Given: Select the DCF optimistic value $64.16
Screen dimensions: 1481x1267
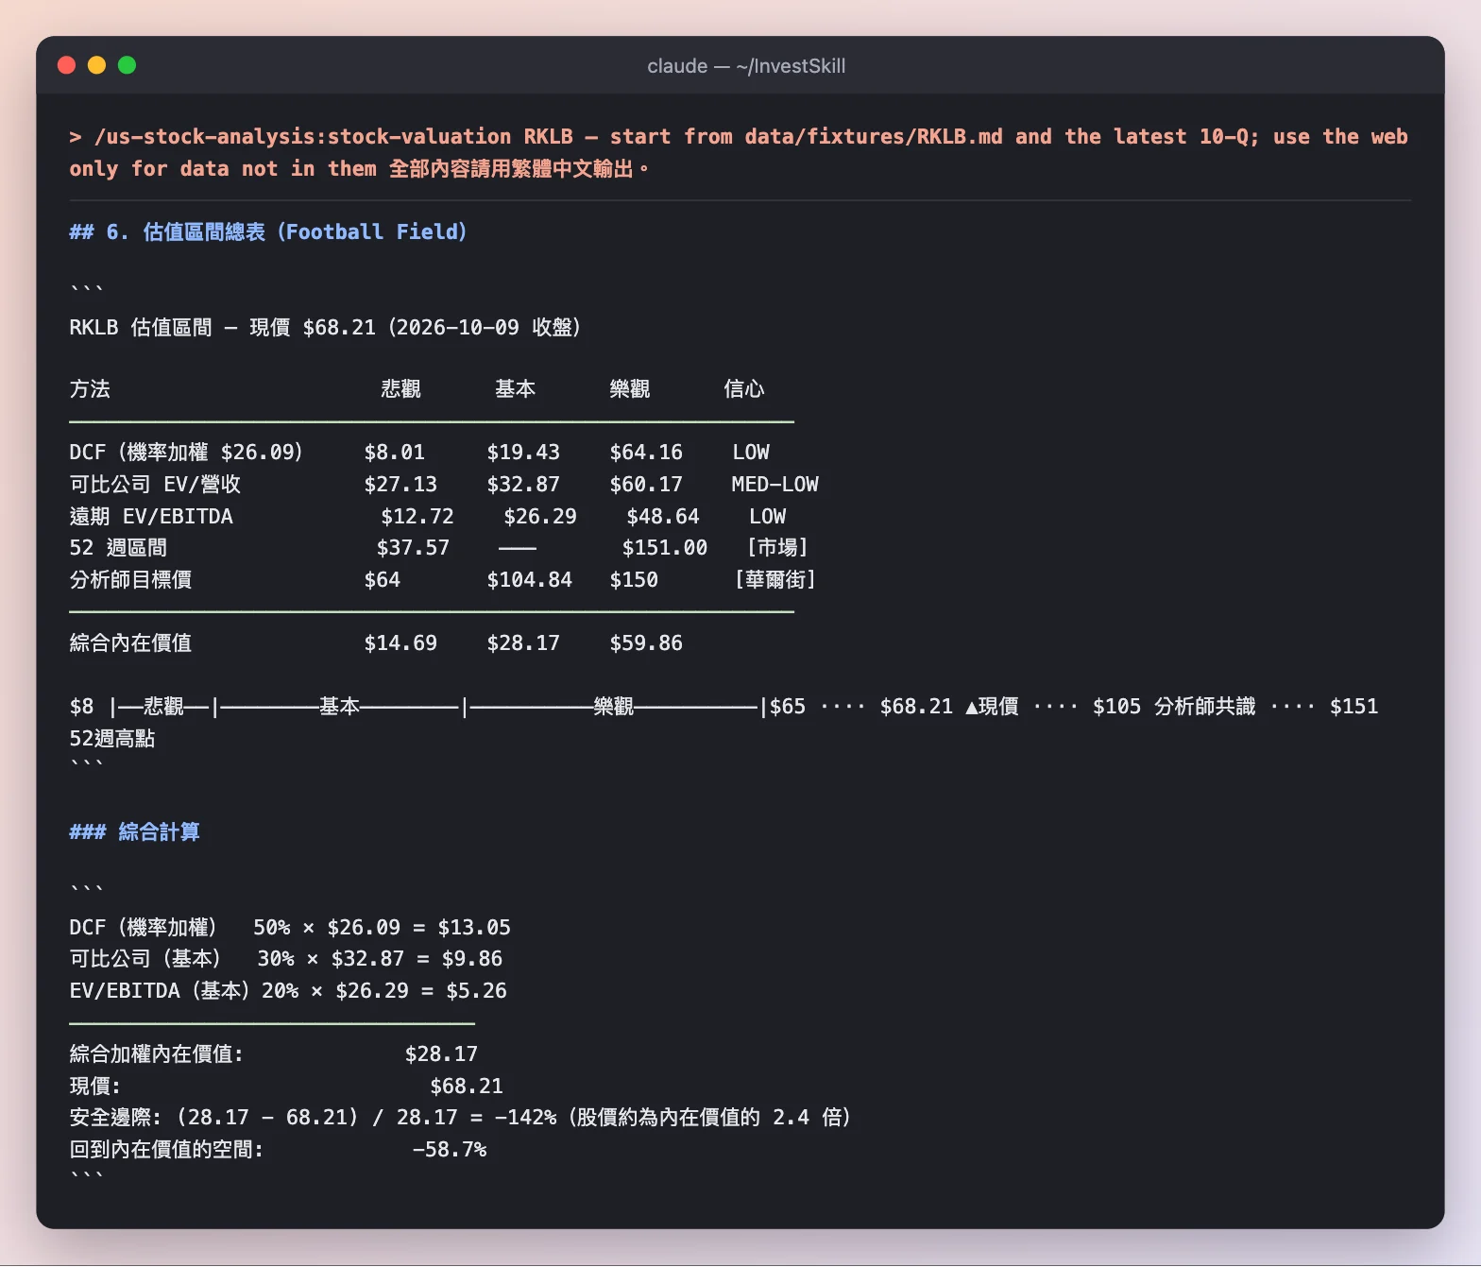Looking at the screenshot, I should tap(646, 453).
